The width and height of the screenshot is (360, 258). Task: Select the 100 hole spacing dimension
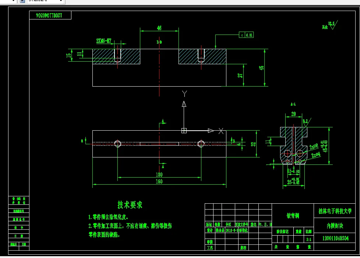(159, 175)
